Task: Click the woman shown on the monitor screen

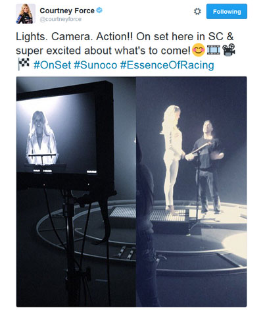Action: [x=41, y=138]
